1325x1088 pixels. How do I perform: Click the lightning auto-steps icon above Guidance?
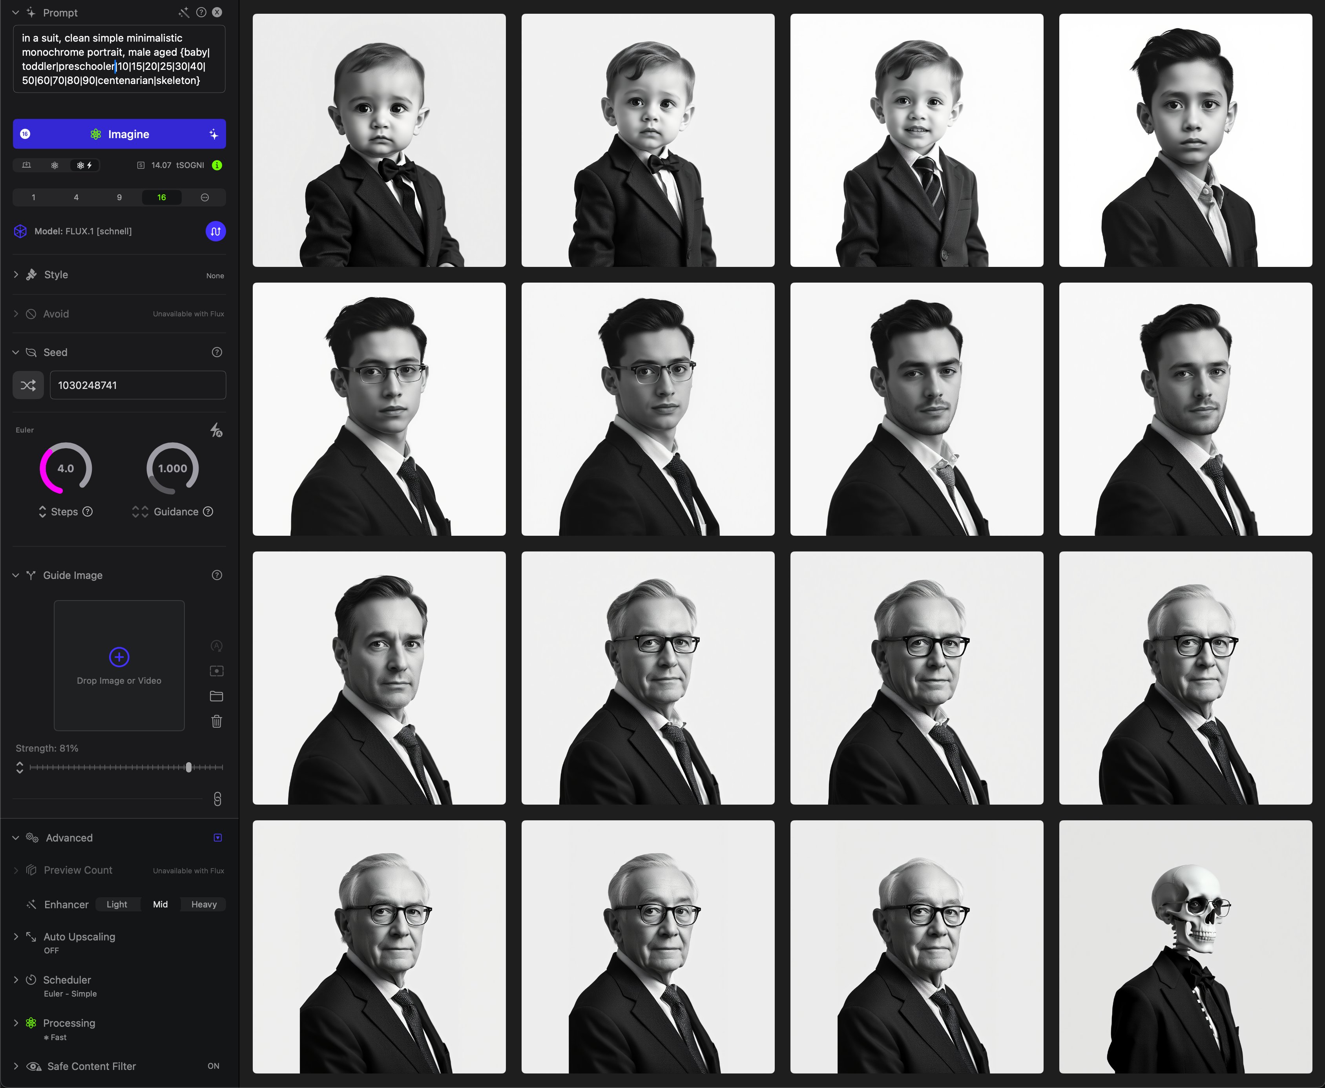(216, 430)
